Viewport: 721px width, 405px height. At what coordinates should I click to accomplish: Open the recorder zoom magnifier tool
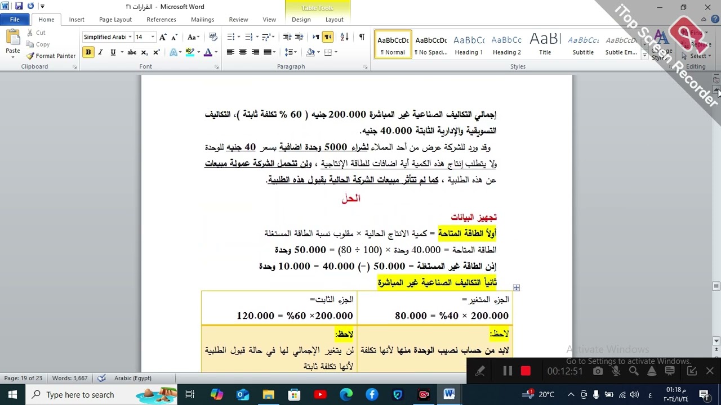(x=634, y=371)
